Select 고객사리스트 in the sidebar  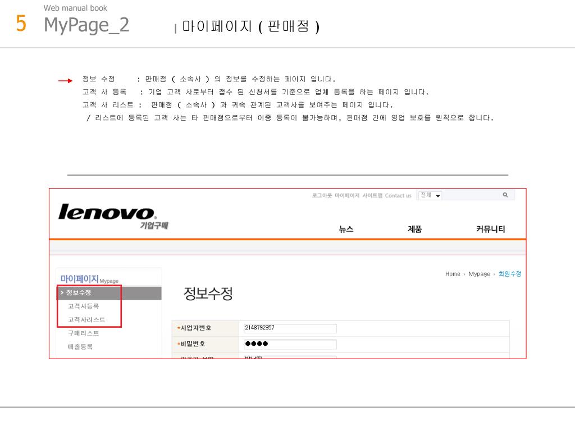point(86,319)
